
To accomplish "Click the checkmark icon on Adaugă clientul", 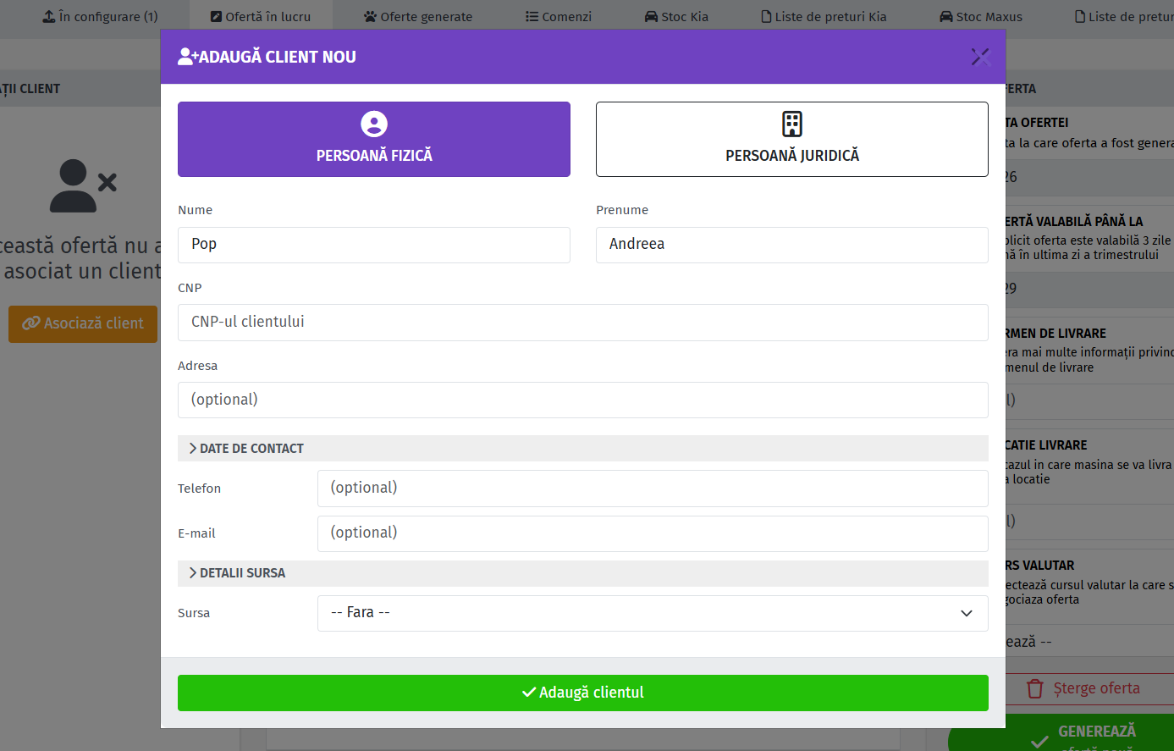I will 529,693.
